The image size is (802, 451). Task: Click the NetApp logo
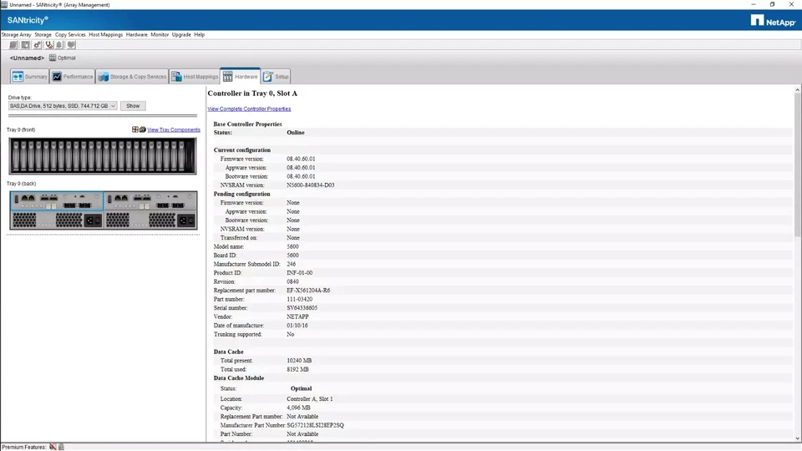point(773,20)
